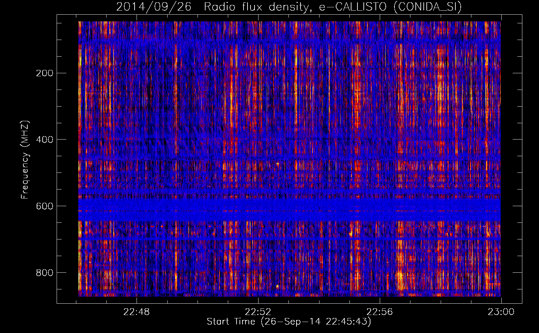539x333 pixels.
Task: Click the frequency tick label "600"
Action: [x=45, y=206]
